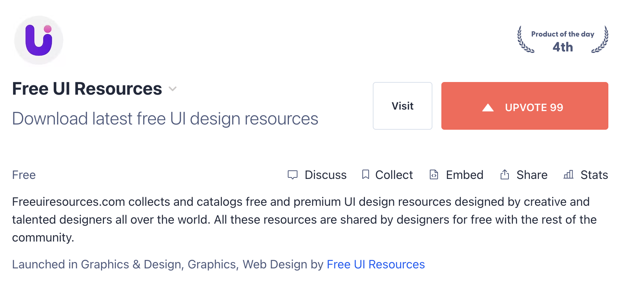Screen dimensions: 627x290
Task: Click the Share arrow icon
Action: (505, 174)
